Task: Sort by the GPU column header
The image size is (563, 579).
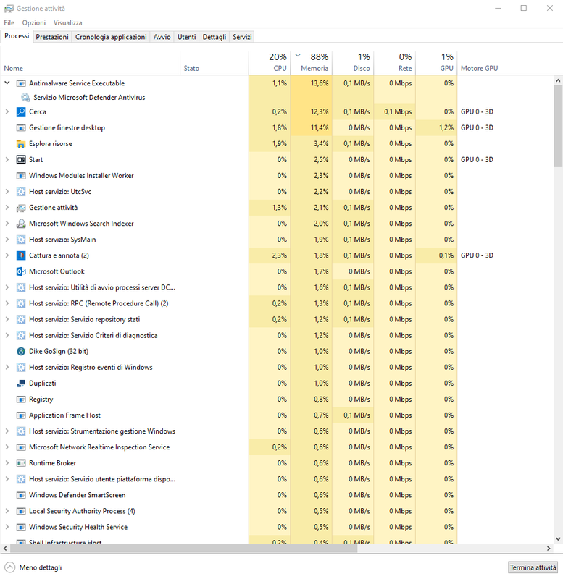Action: [x=436, y=62]
